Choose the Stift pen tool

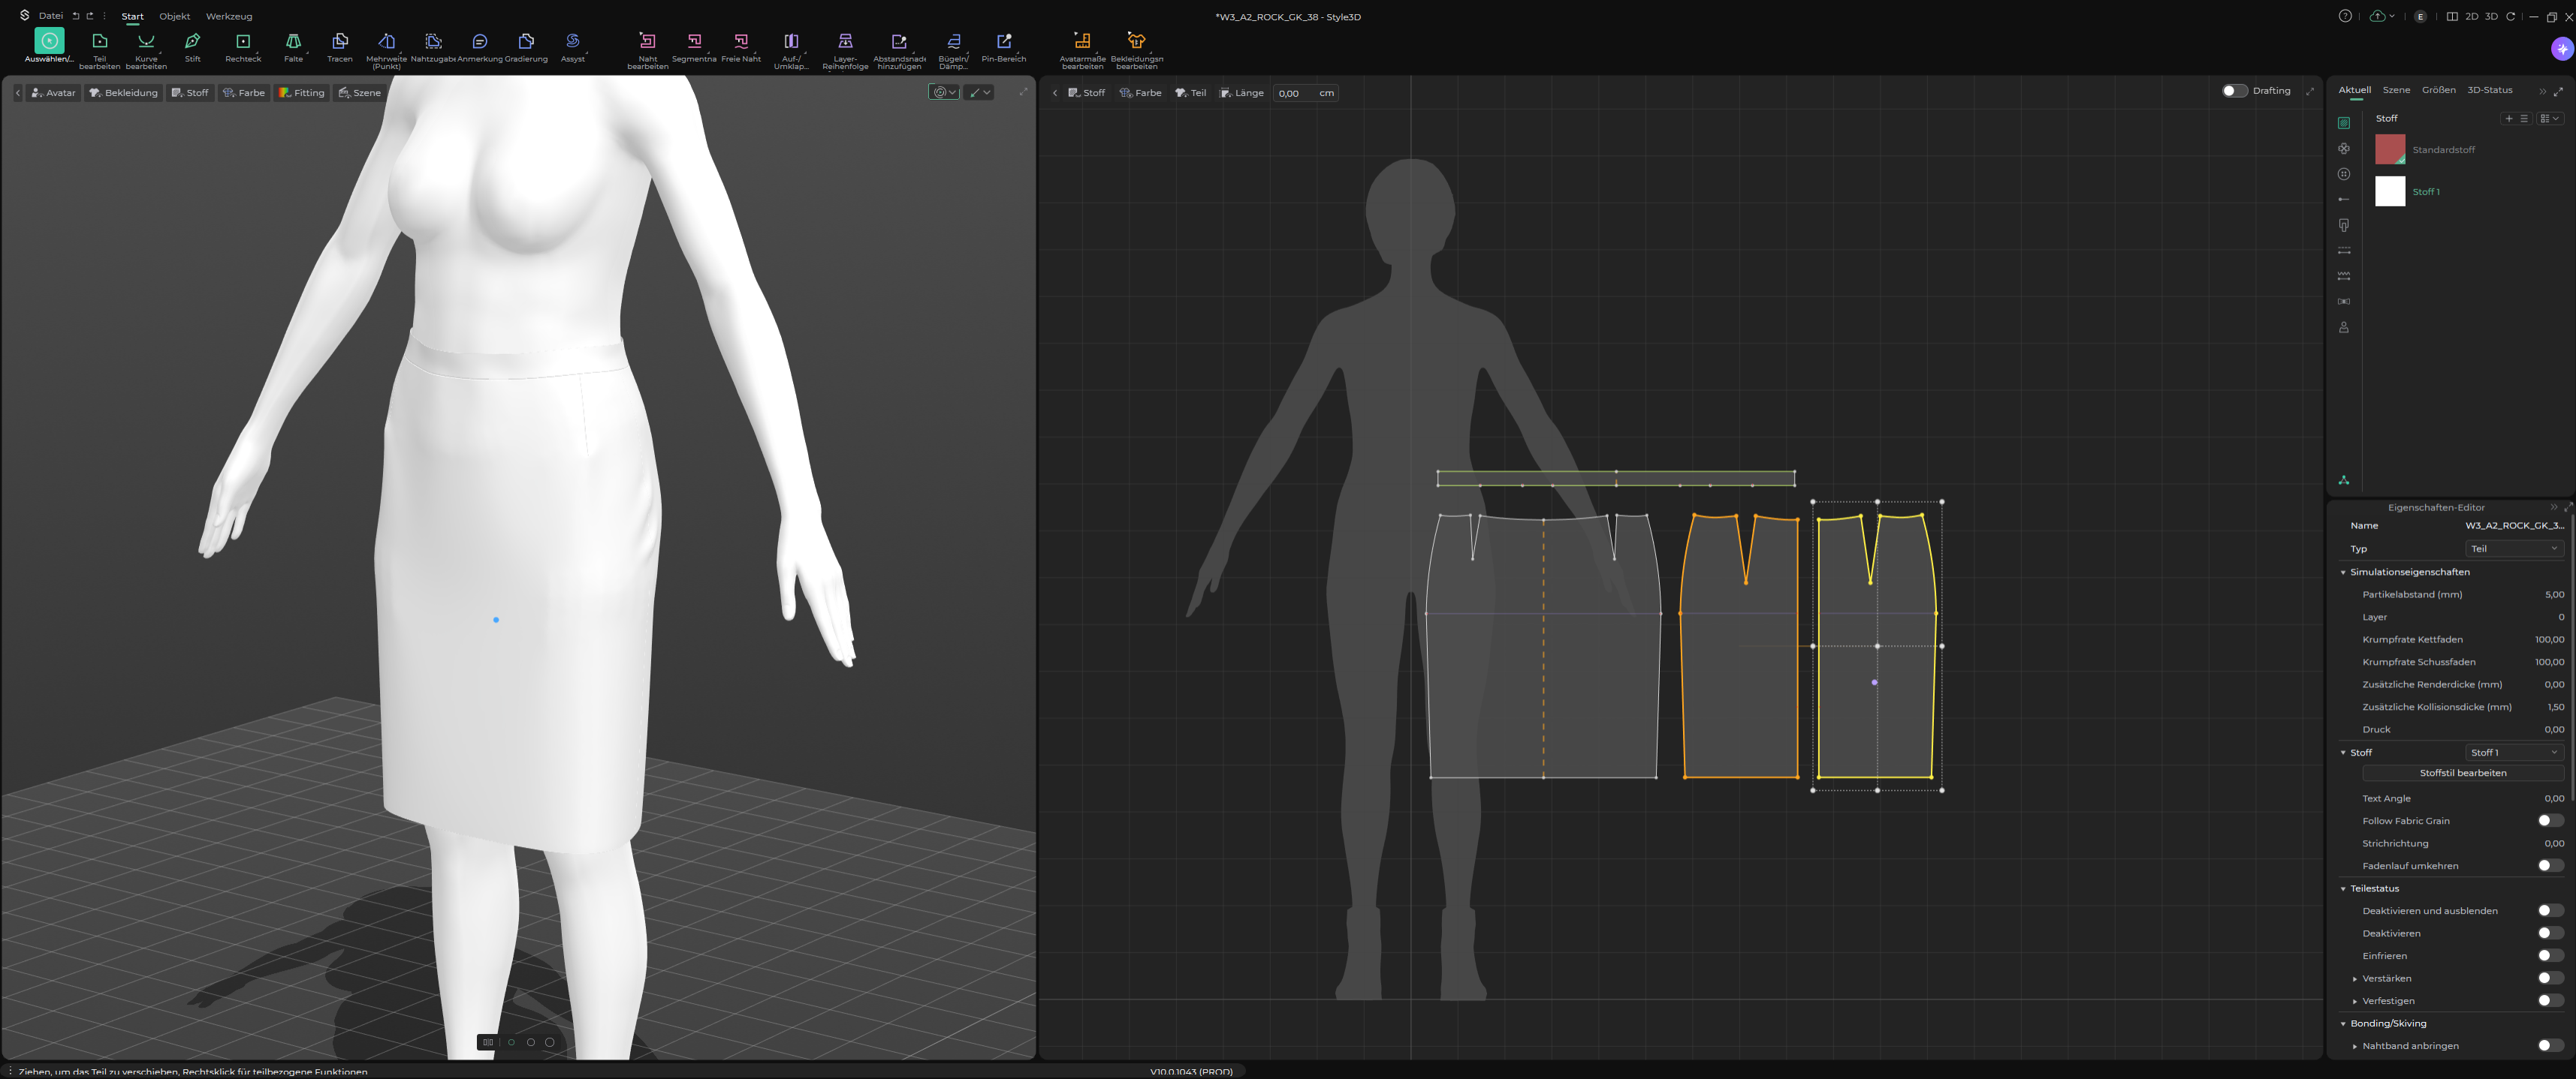pyautogui.click(x=193, y=46)
